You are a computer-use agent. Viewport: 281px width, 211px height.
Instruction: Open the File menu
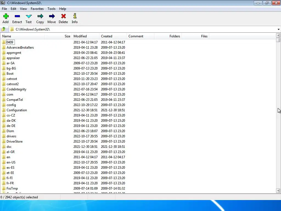4,9
